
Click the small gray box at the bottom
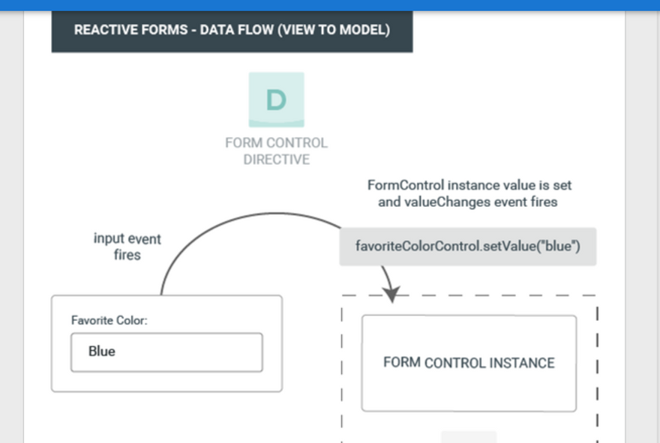pyautogui.click(x=468, y=436)
